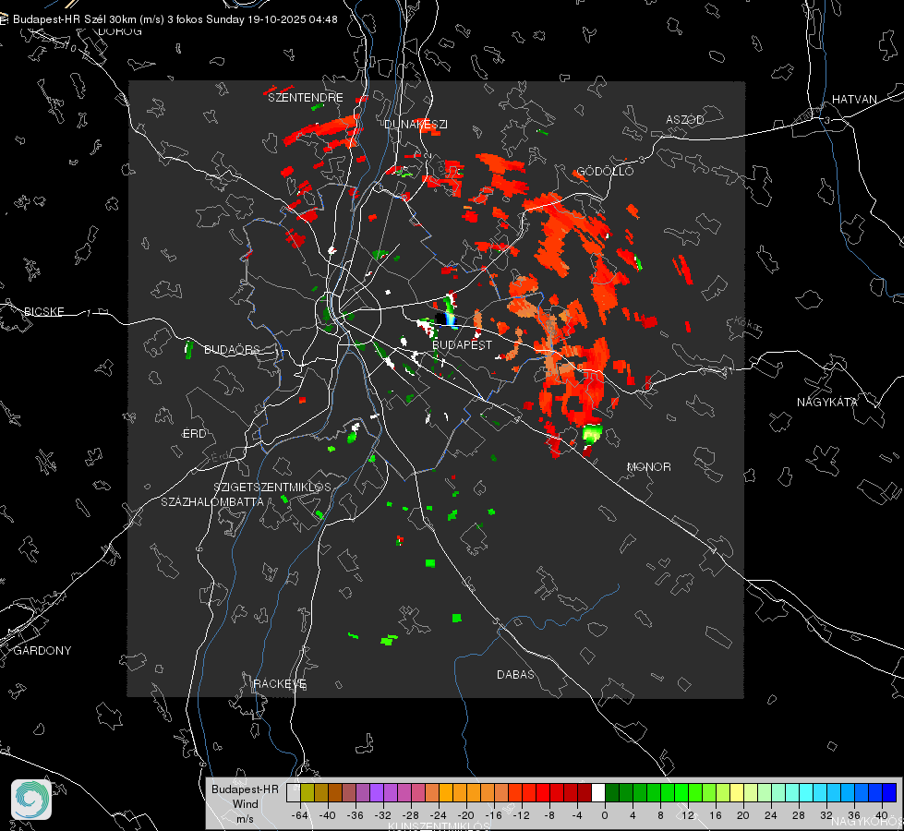Click the 16 value on the legend scale
Image resolution: width=904 pixels, height=831 pixels.
716,815
